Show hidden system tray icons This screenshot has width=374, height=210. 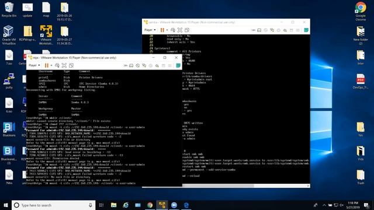coord(324,205)
